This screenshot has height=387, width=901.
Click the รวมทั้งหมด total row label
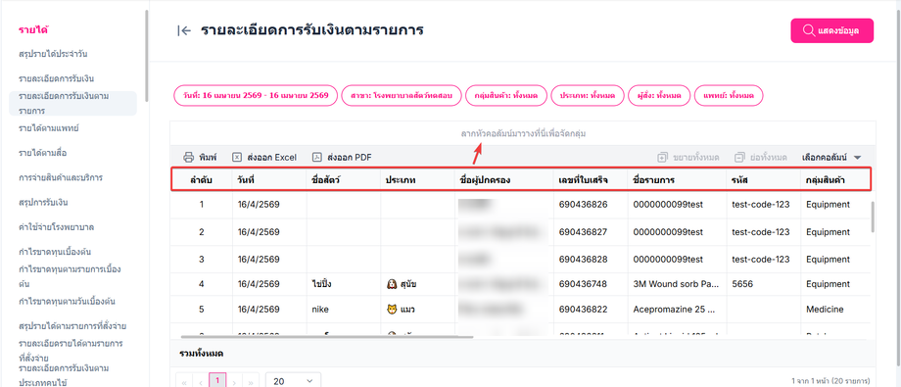tap(201, 353)
